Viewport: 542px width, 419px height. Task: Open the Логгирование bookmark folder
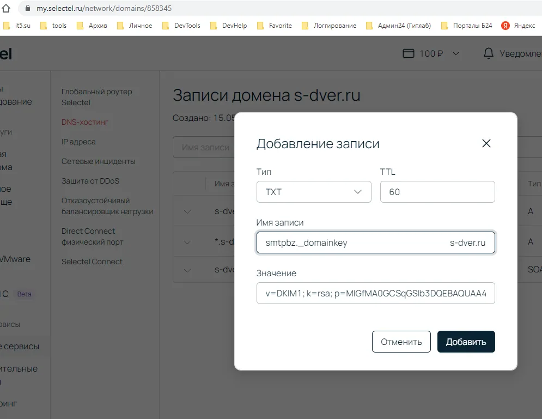point(328,26)
